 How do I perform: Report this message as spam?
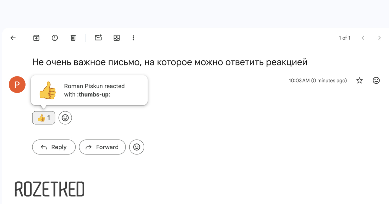(x=55, y=38)
